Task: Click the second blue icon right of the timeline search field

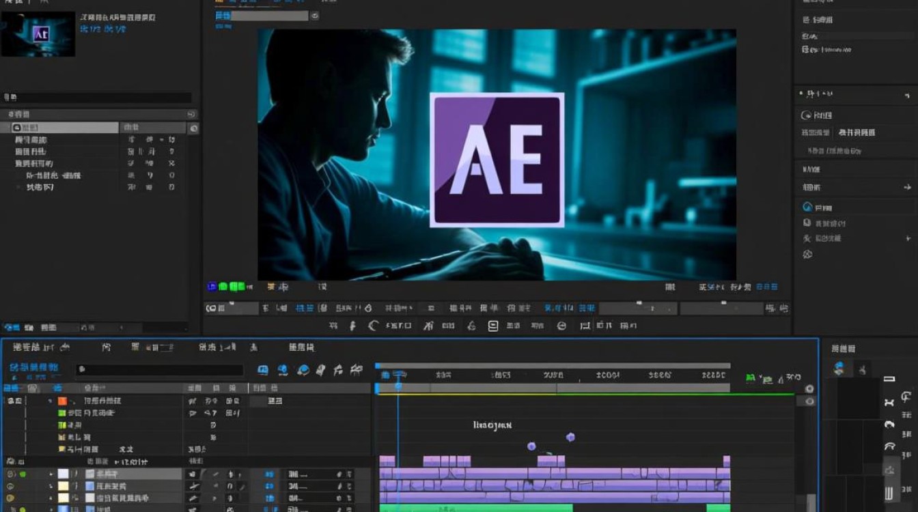Action: pos(283,370)
